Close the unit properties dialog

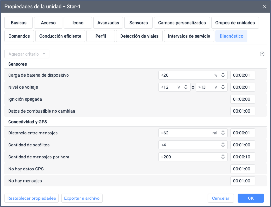264,6
